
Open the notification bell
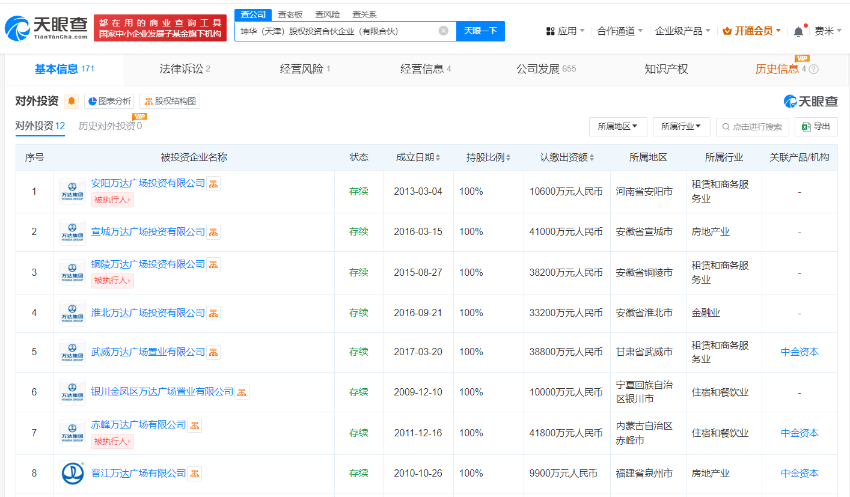798,31
